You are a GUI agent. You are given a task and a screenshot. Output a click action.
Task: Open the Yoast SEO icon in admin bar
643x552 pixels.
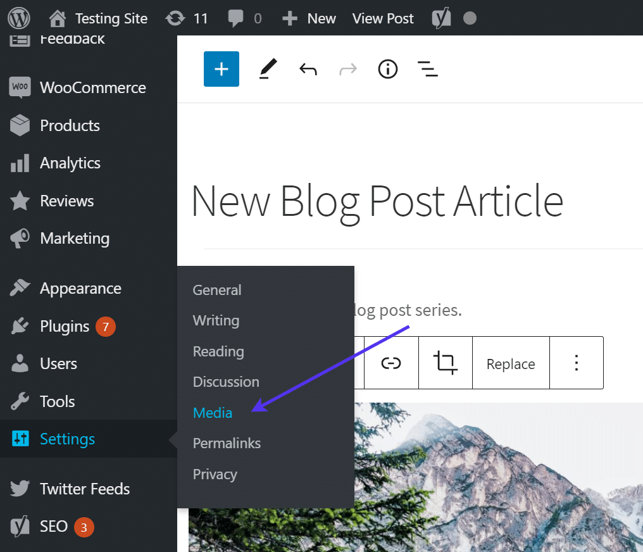[x=441, y=18]
